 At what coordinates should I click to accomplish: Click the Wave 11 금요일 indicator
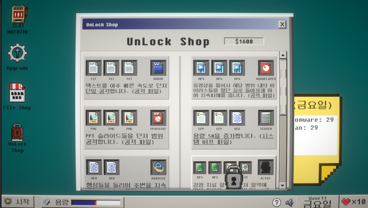(318, 202)
